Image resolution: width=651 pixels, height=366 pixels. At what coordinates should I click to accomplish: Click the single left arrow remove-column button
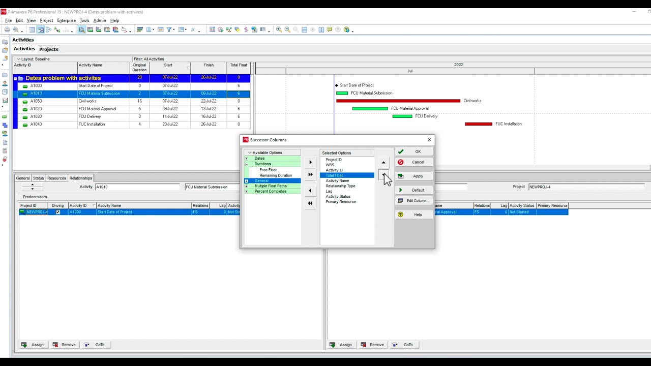pyautogui.click(x=310, y=191)
